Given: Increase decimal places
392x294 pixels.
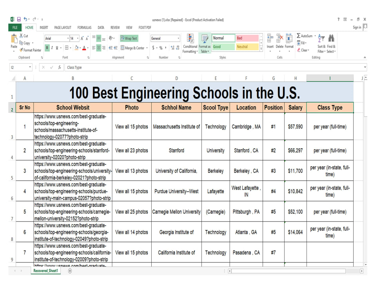Looking at the screenshot, I should 172,47.
